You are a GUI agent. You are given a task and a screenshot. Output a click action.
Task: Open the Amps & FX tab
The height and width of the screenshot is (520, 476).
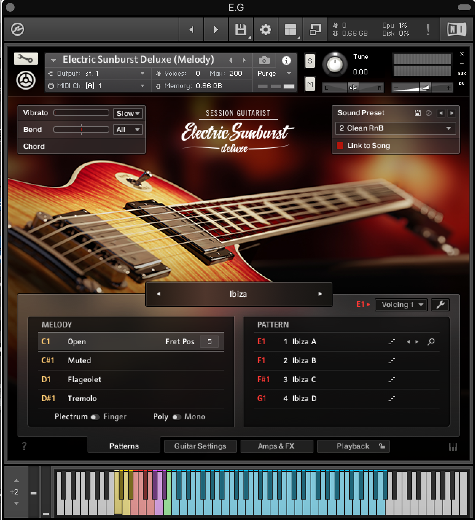coord(276,446)
